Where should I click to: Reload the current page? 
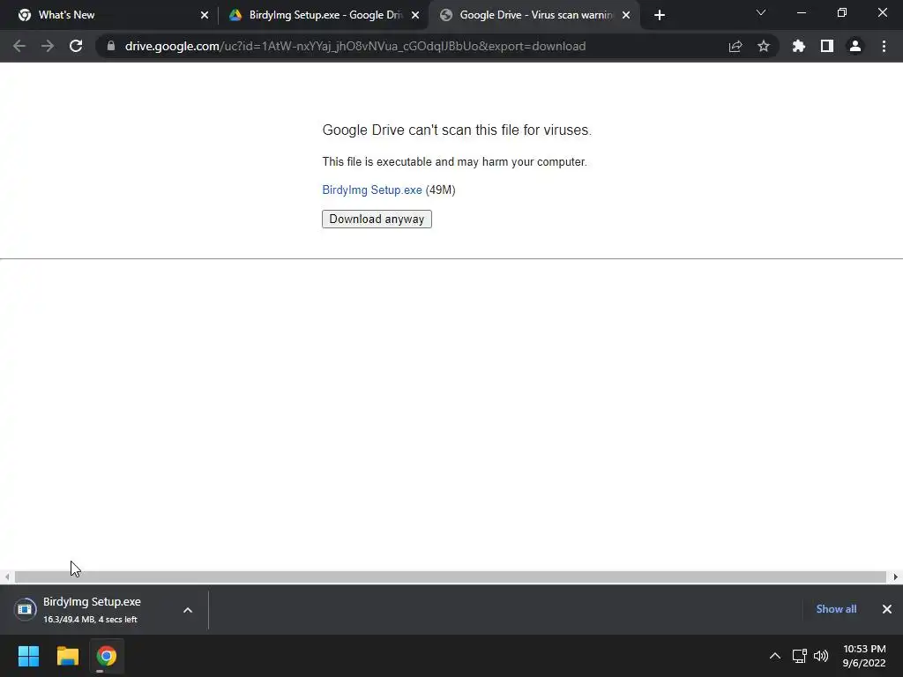tap(76, 46)
